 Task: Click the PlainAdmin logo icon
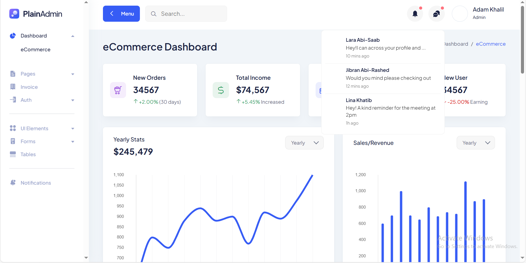pyautogui.click(x=14, y=14)
